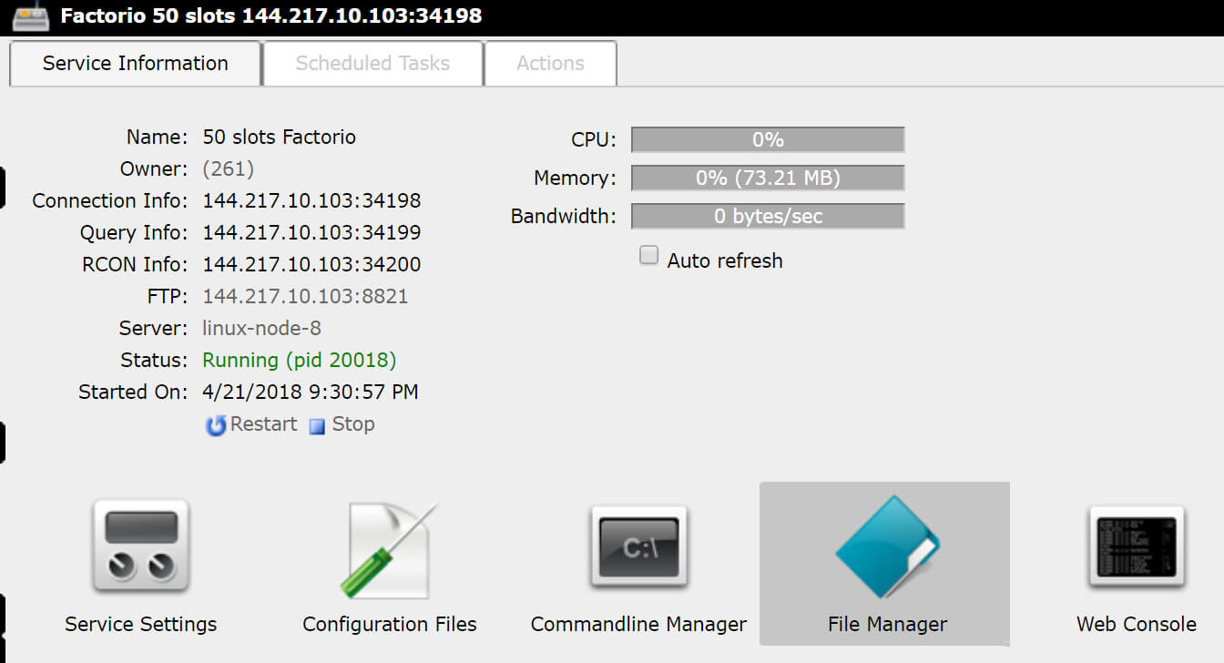This screenshot has width=1224, height=663.
Task: Open the Web Console icon
Action: tap(1137, 546)
